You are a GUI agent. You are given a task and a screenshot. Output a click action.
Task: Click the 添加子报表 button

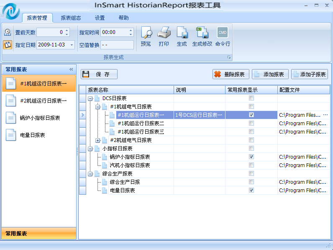(310, 74)
